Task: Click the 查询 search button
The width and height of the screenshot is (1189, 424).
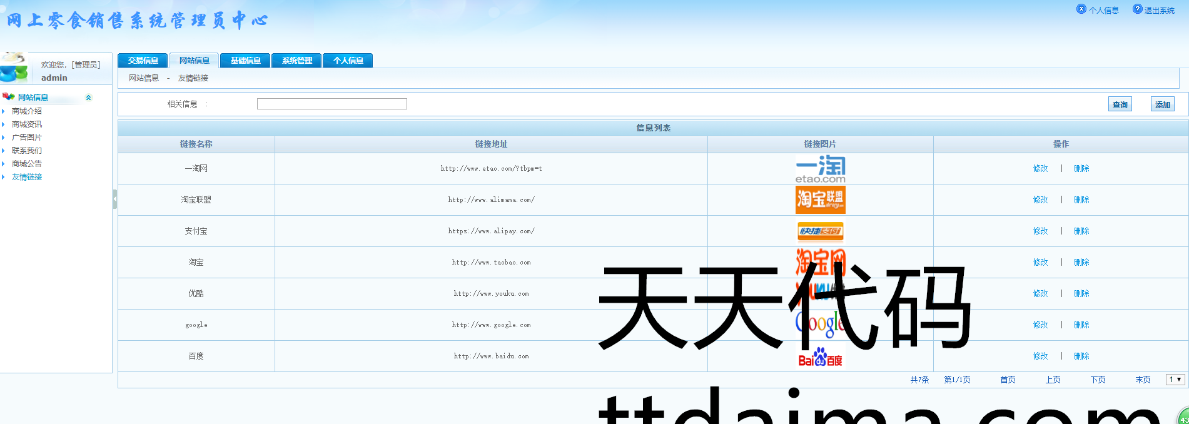Action: click(1120, 104)
